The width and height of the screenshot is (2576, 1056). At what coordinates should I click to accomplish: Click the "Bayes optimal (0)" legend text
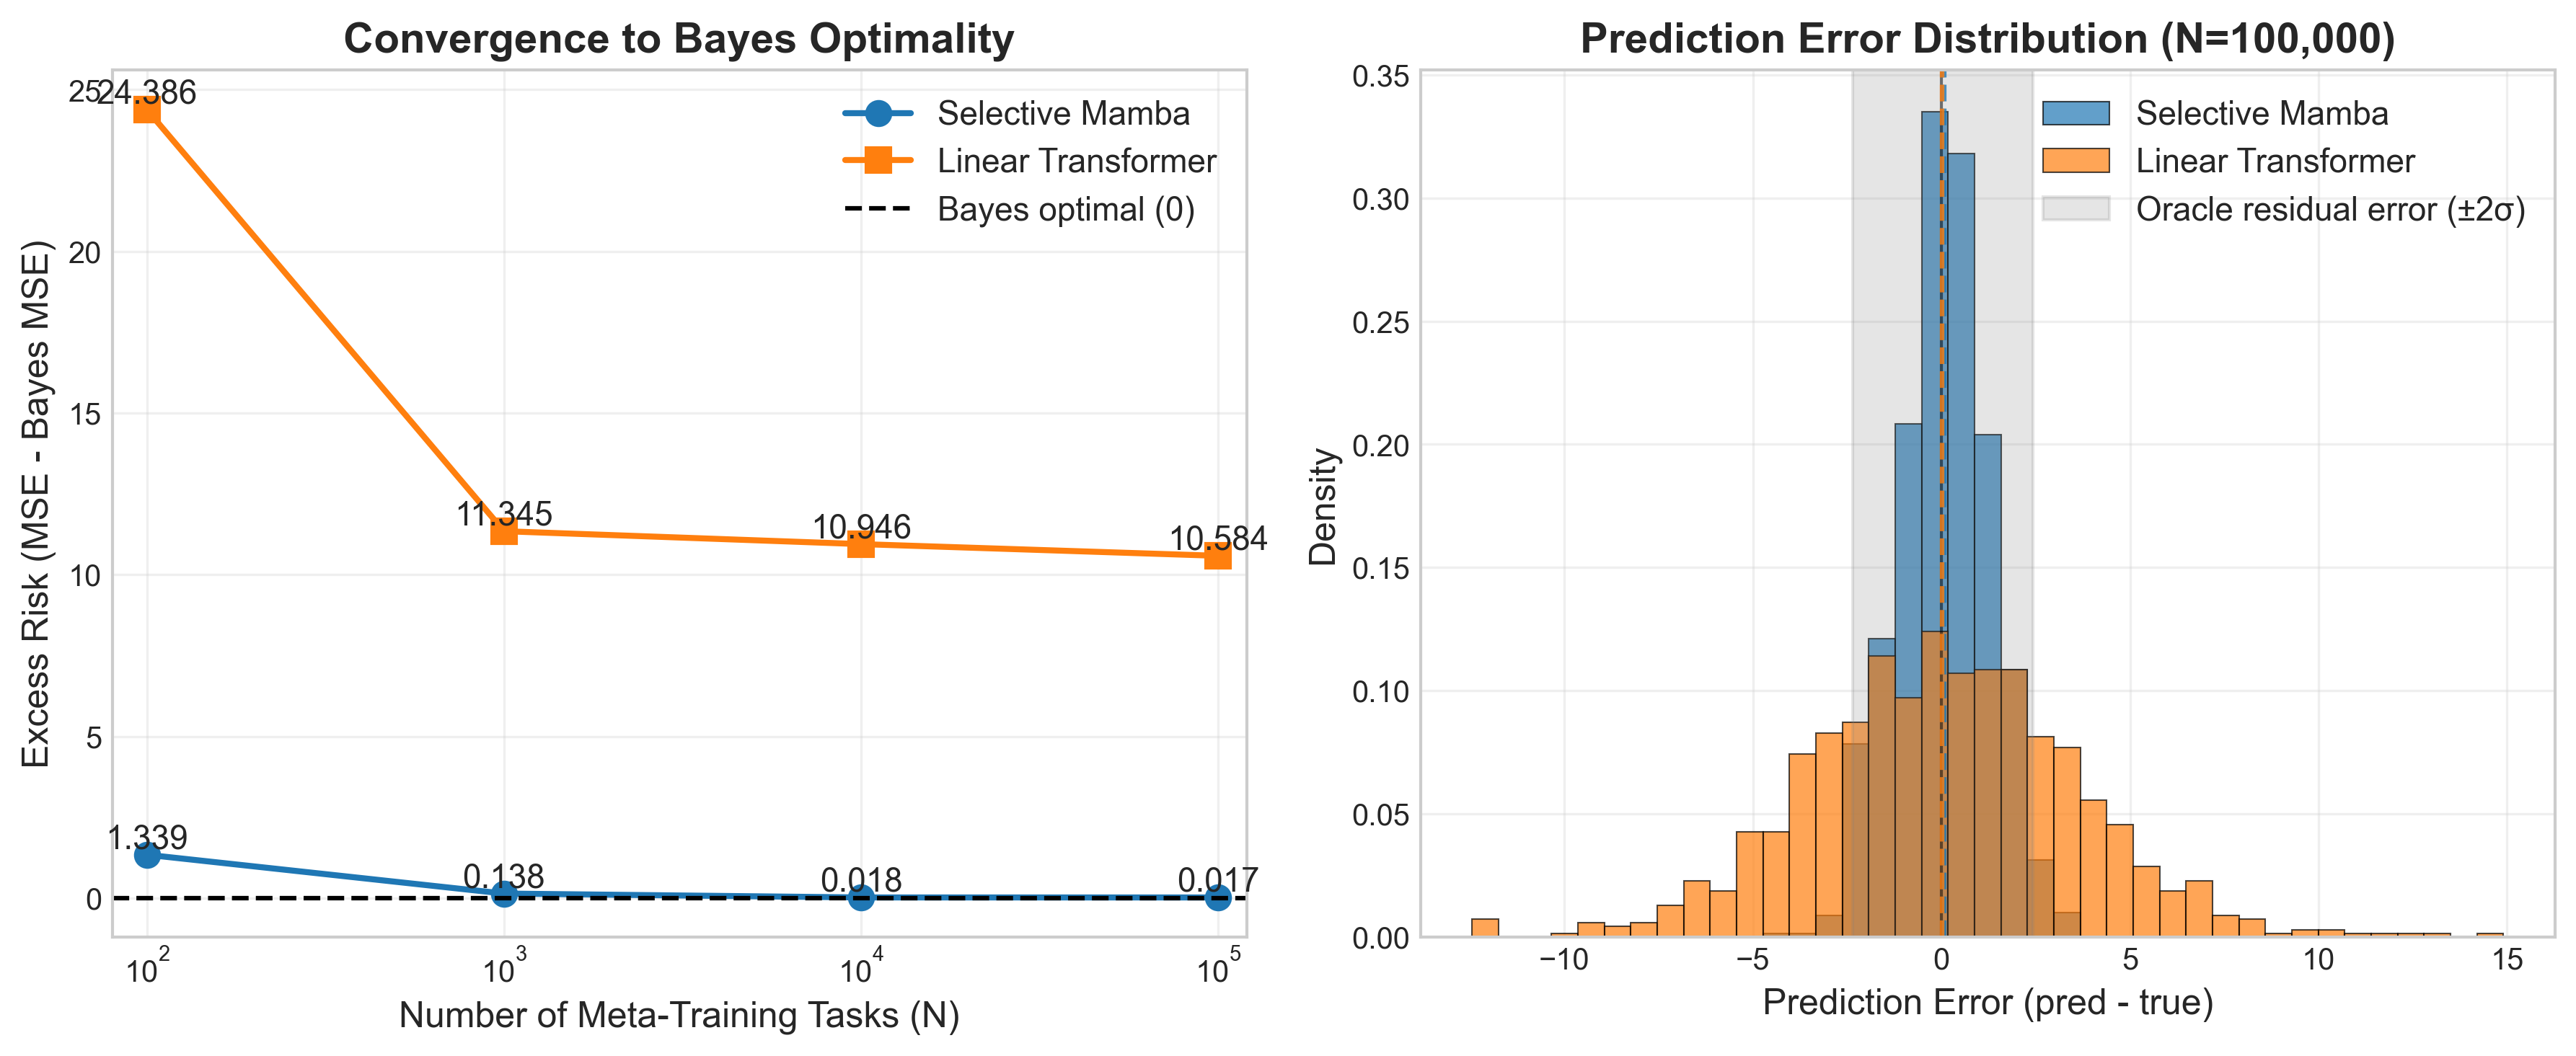(x=1066, y=210)
